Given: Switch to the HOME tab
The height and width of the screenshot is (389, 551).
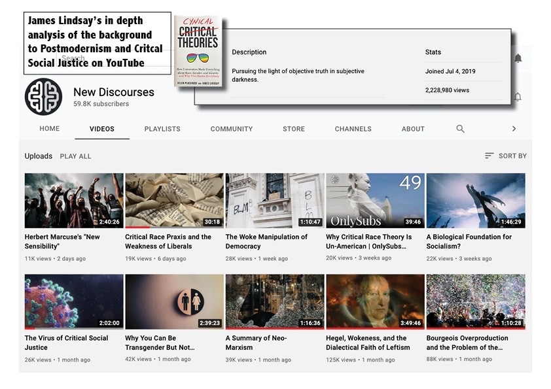Looking at the screenshot, I should click(50, 129).
